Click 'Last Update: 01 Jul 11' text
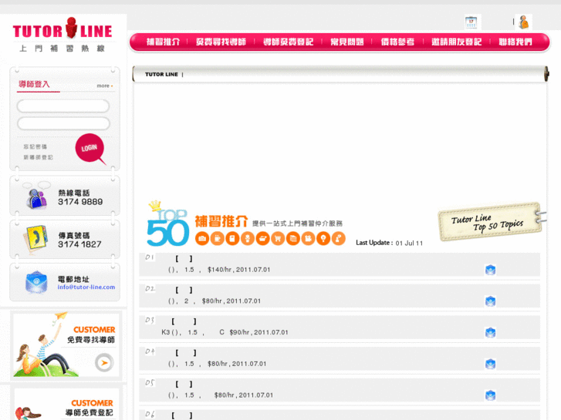Viewport: 561px width, 420px height. pyautogui.click(x=389, y=243)
